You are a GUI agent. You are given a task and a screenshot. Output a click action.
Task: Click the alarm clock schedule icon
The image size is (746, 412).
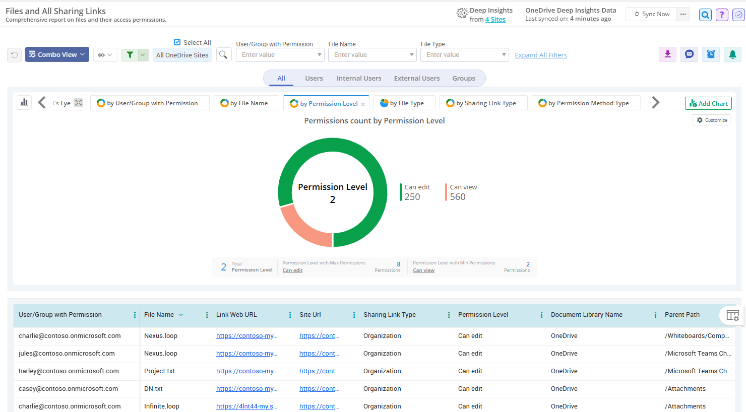click(711, 54)
